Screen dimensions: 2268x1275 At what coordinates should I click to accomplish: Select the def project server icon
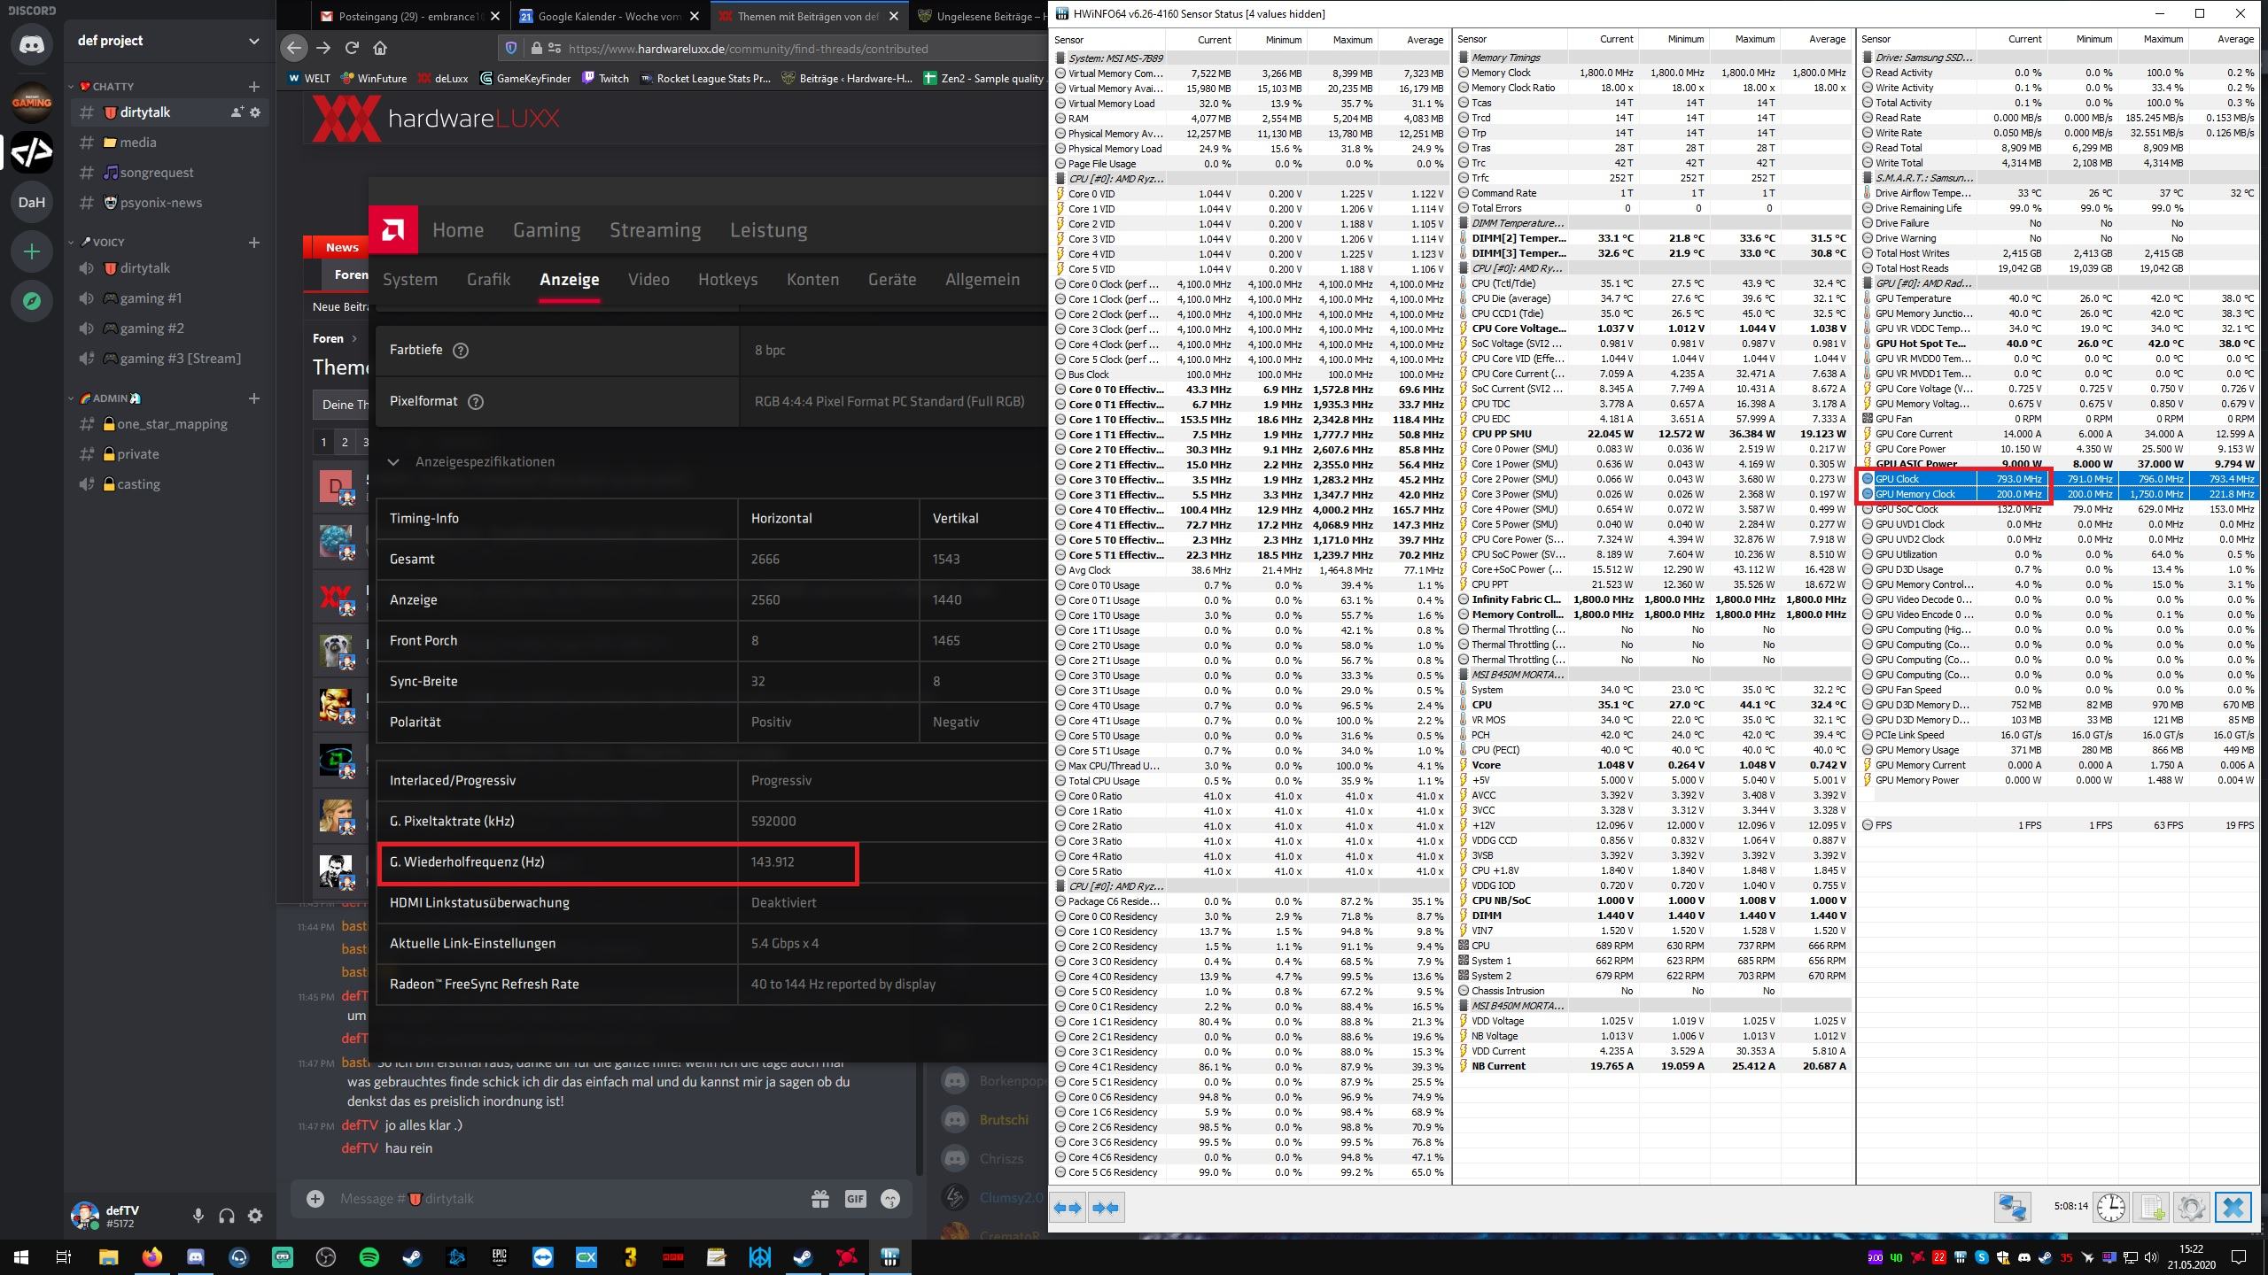tap(32, 151)
